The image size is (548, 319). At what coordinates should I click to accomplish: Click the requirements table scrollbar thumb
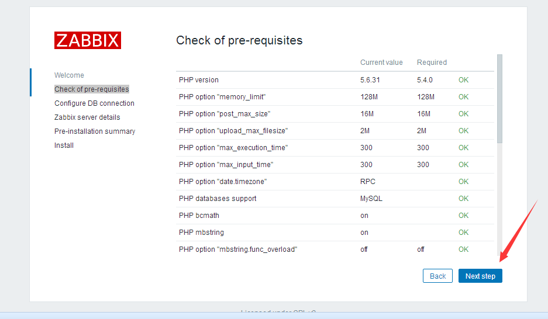coord(500,98)
